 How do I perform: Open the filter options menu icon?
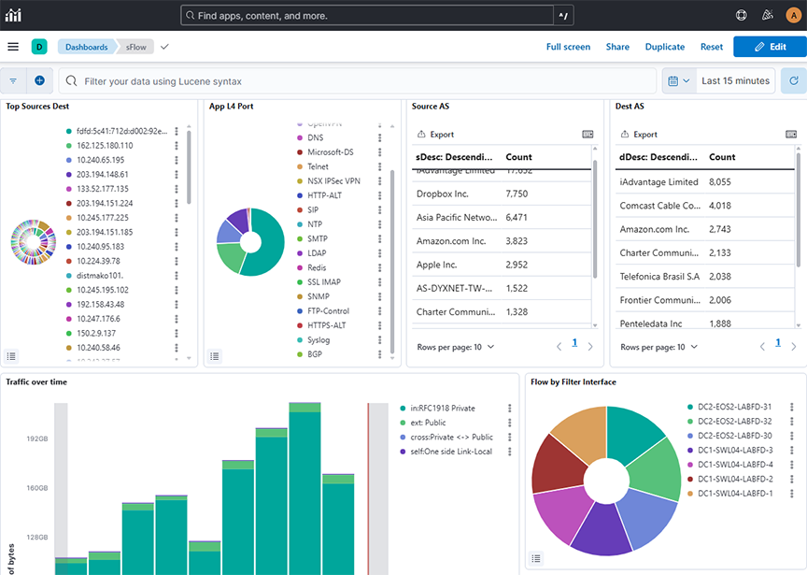pyautogui.click(x=13, y=81)
